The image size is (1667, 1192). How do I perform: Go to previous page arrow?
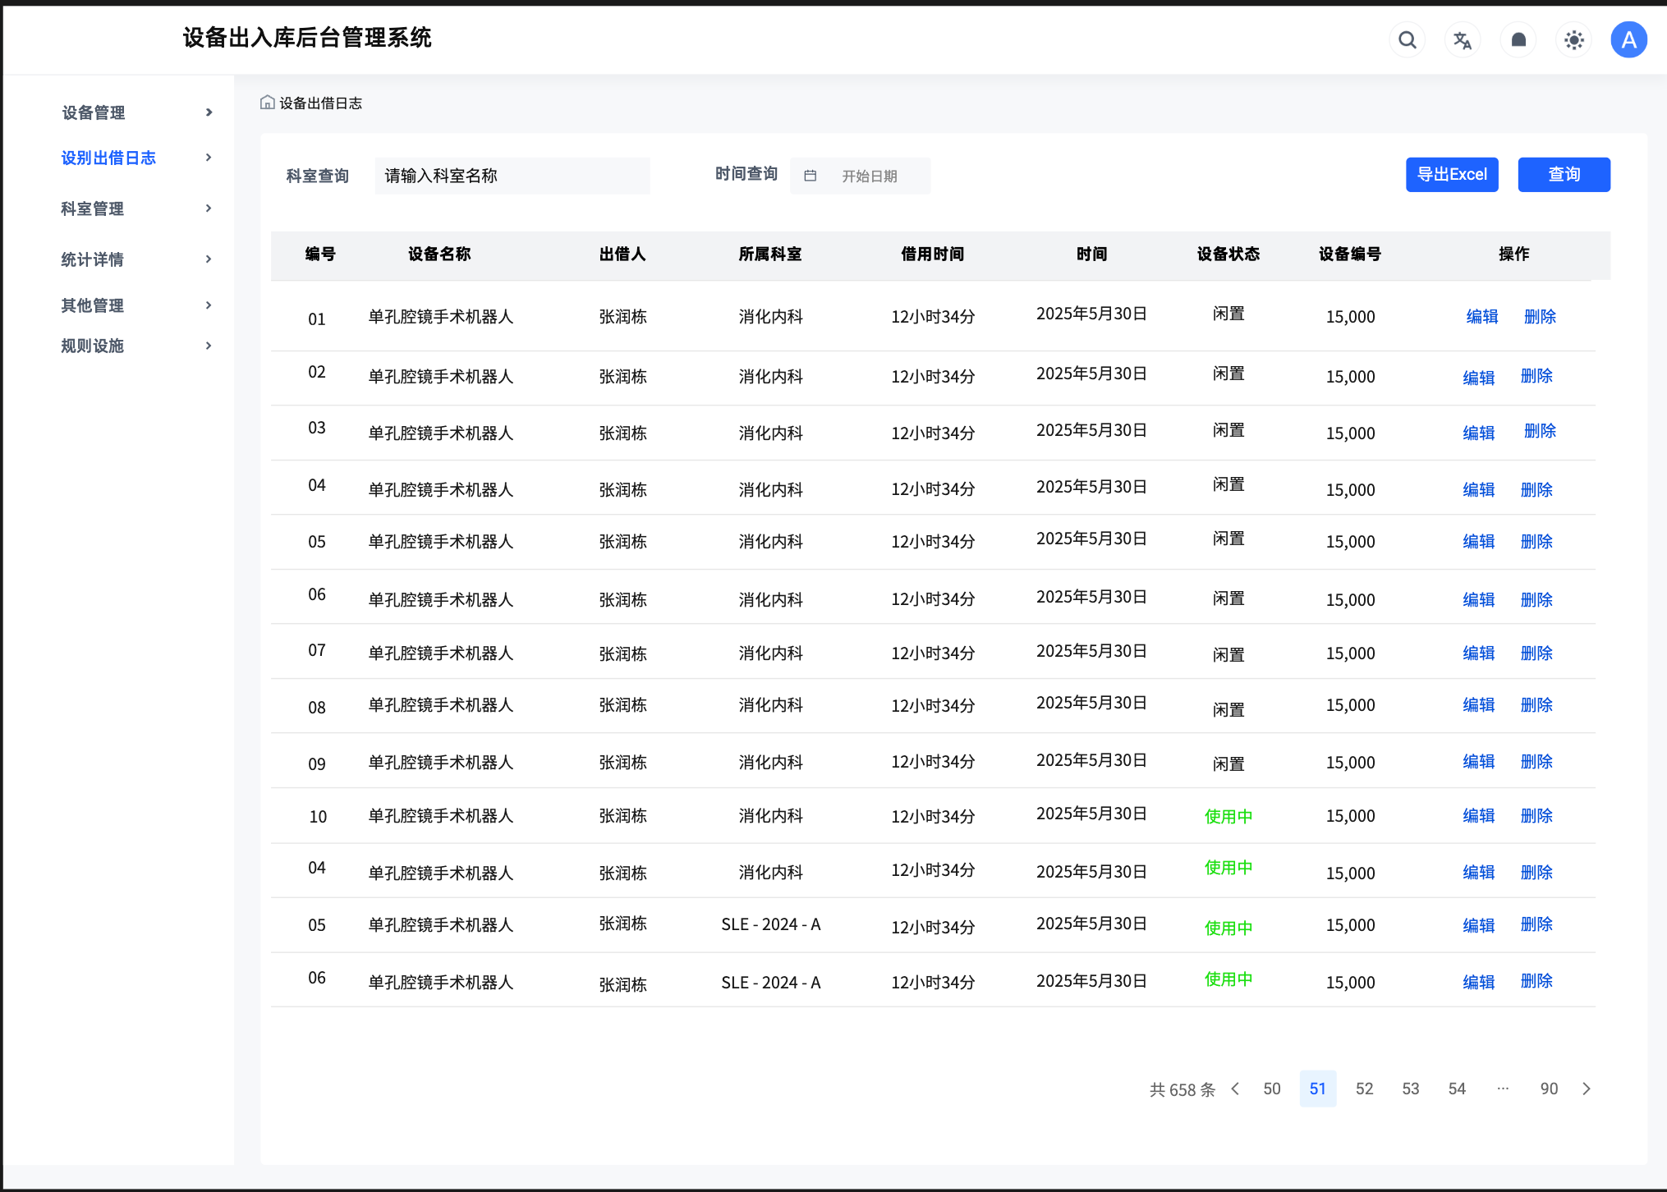[x=1235, y=1089]
